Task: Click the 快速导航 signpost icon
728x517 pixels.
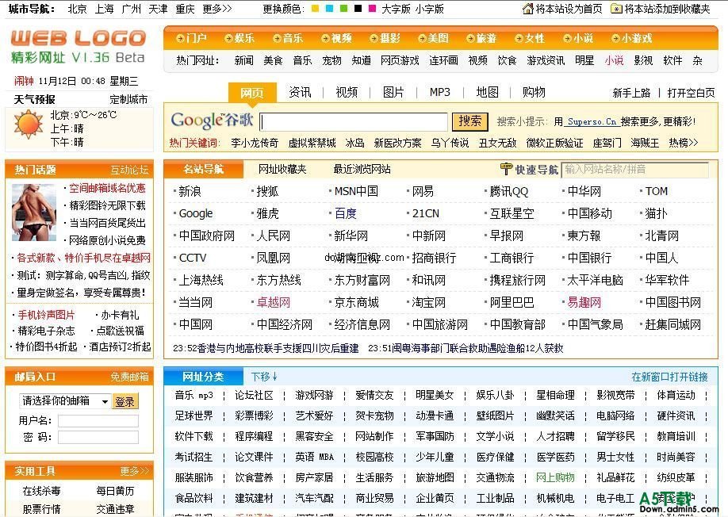Action: point(506,168)
